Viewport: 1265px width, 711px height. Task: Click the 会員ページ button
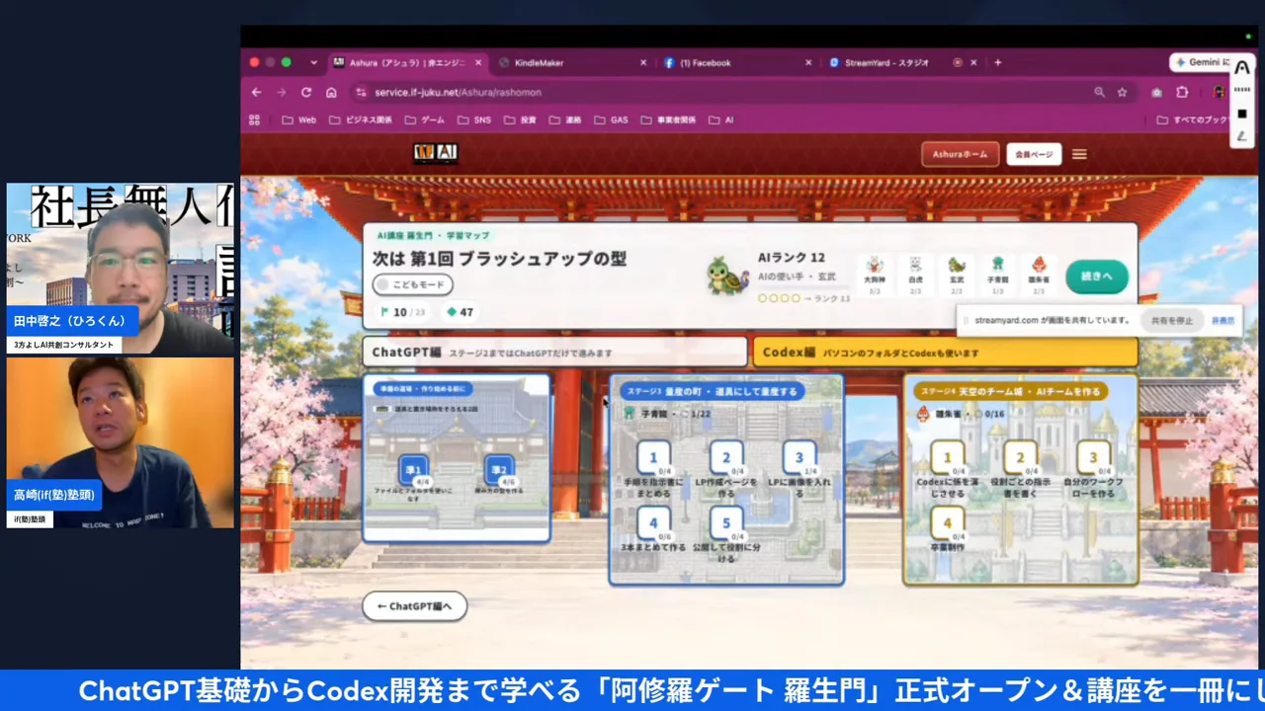click(x=1034, y=154)
